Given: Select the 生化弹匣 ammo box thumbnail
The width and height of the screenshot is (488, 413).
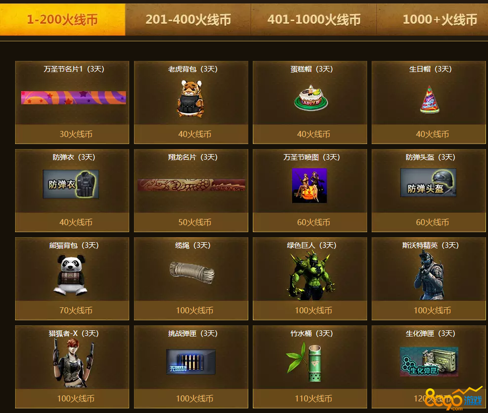Looking at the screenshot, I should (429, 362).
